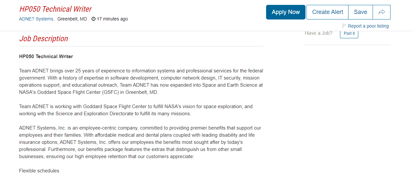Click the Post it button
The image size is (412, 174).
349,33
